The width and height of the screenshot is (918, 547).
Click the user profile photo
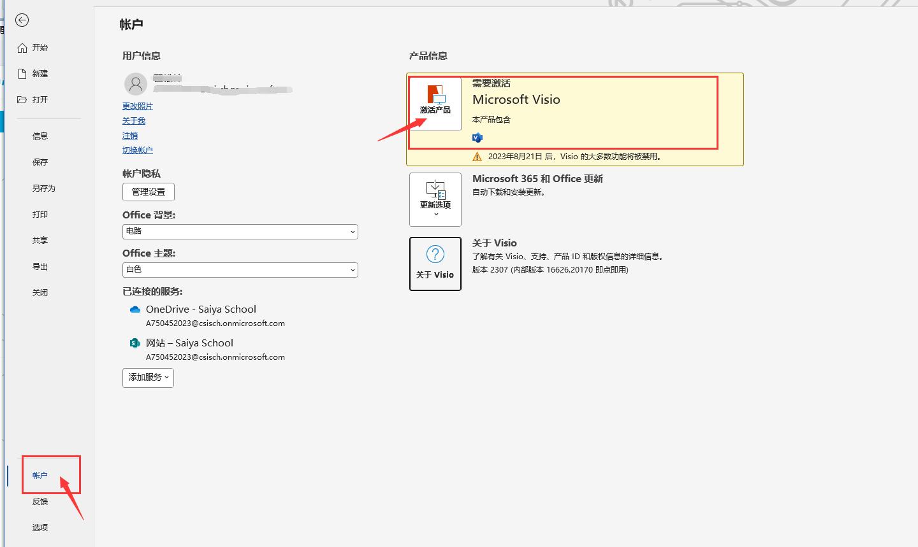pyautogui.click(x=136, y=83)
